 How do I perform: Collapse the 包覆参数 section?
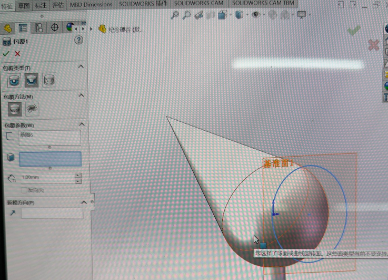tap(81, 124)
